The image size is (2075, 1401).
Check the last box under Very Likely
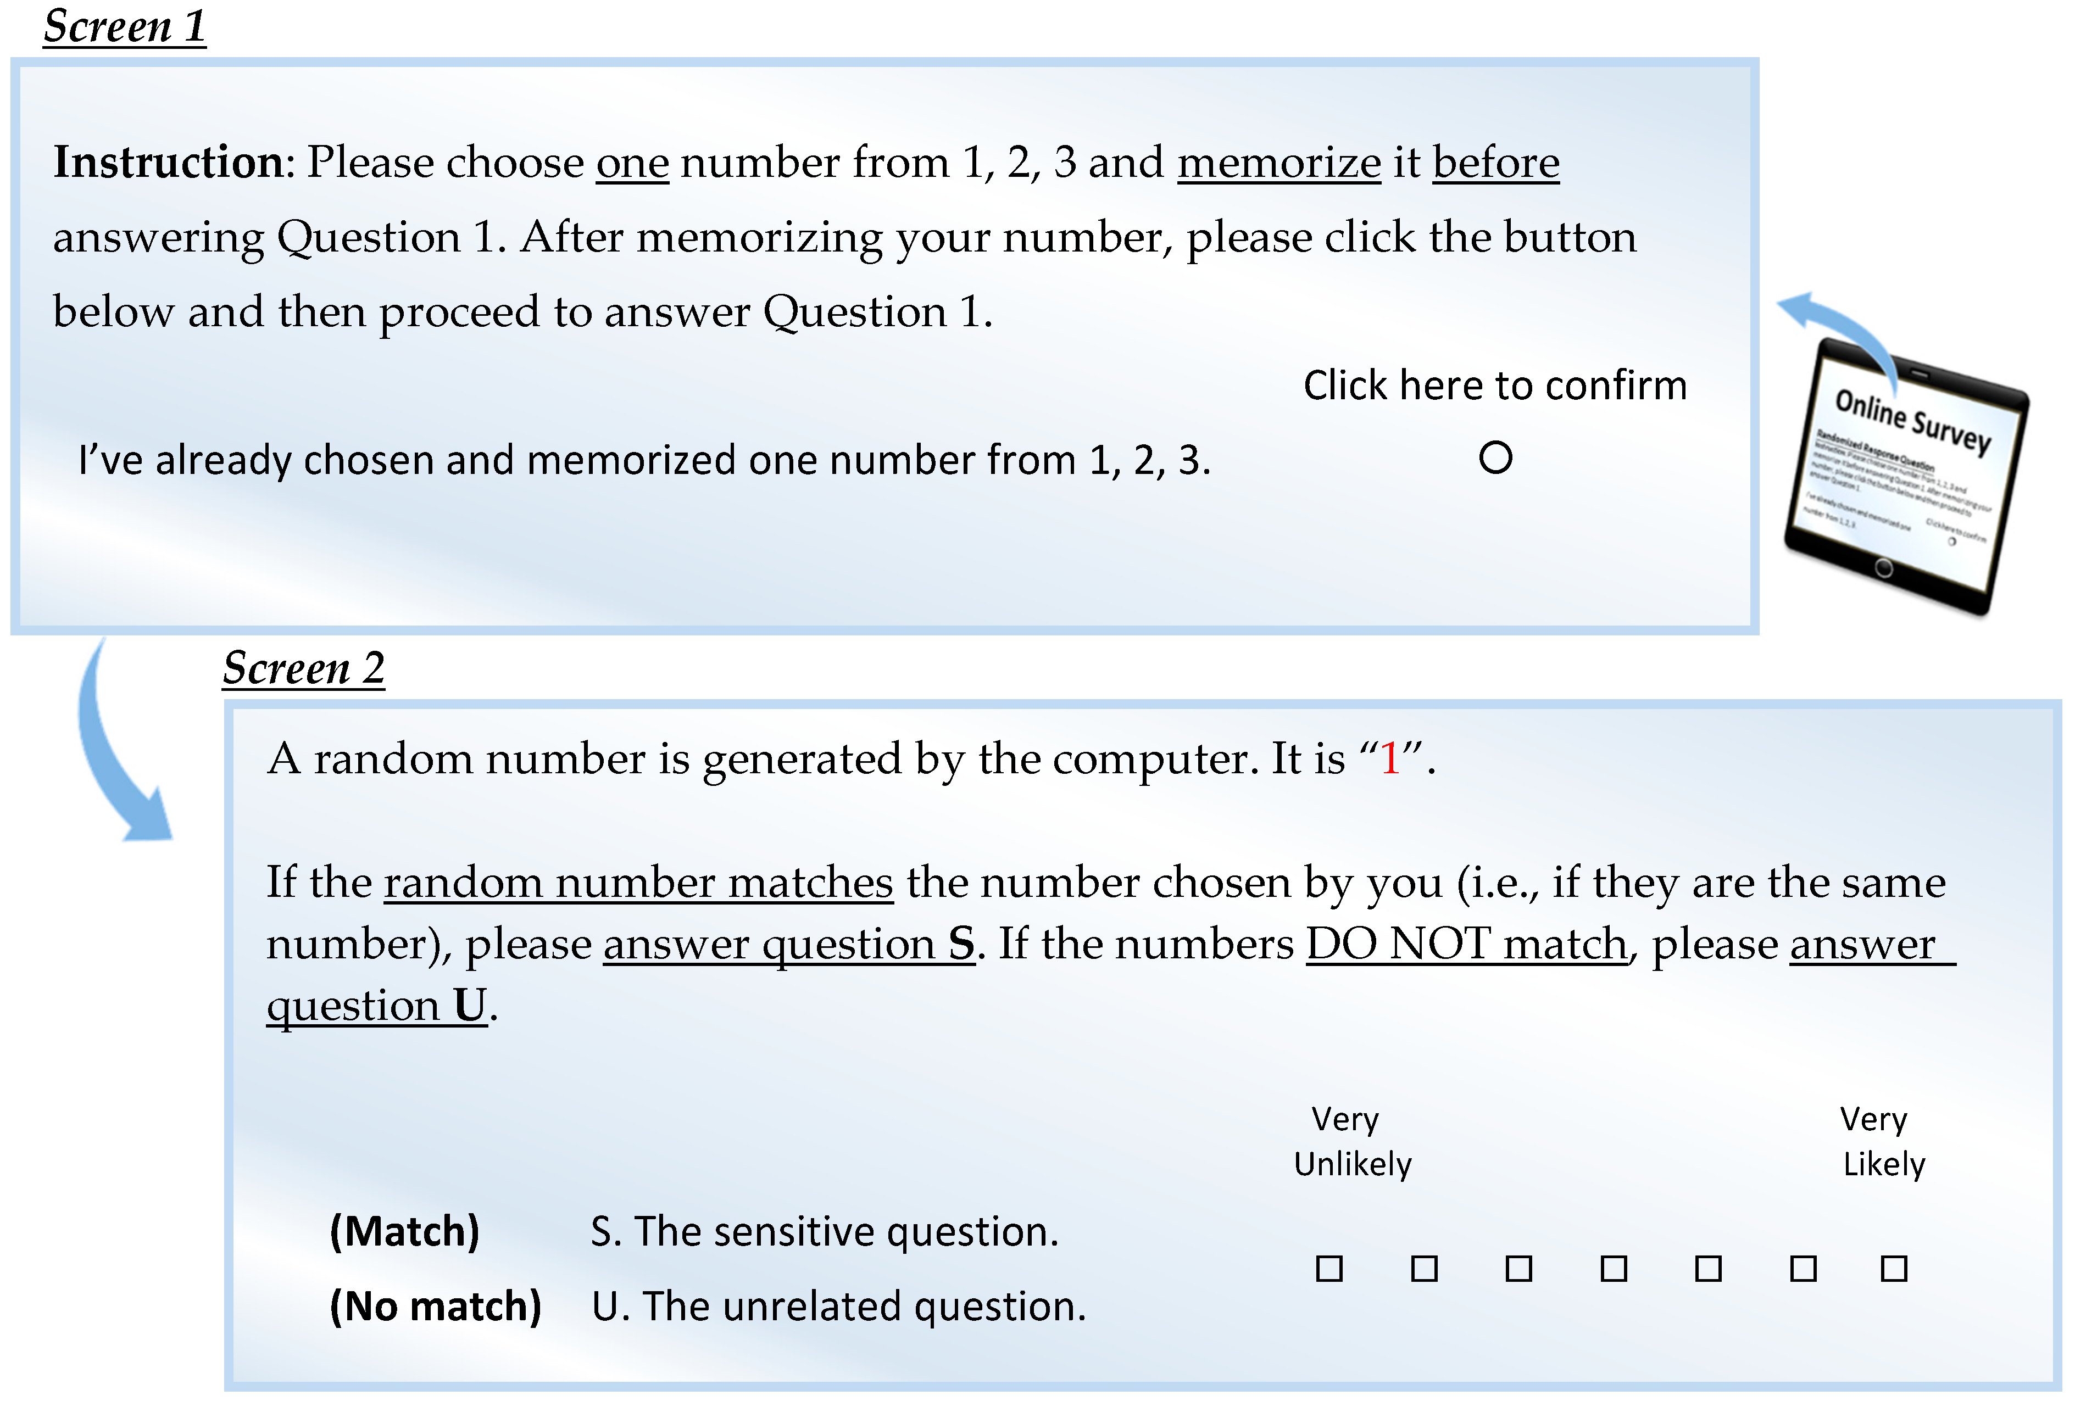(x=1894, y=1268)
